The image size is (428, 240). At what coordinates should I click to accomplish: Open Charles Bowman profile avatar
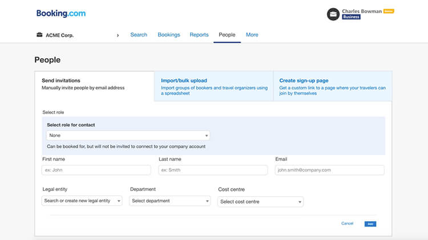coord(333,14)
